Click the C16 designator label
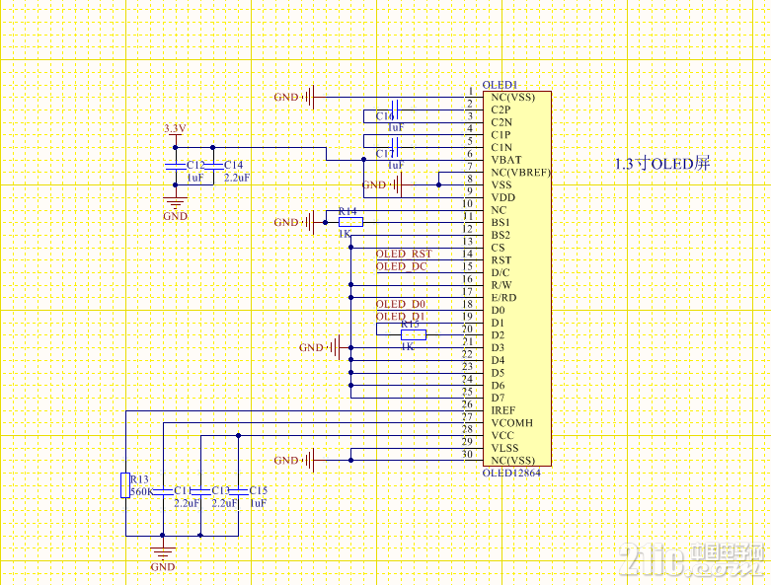Viewport: 771px width, 585px height. tap(385, 116)
